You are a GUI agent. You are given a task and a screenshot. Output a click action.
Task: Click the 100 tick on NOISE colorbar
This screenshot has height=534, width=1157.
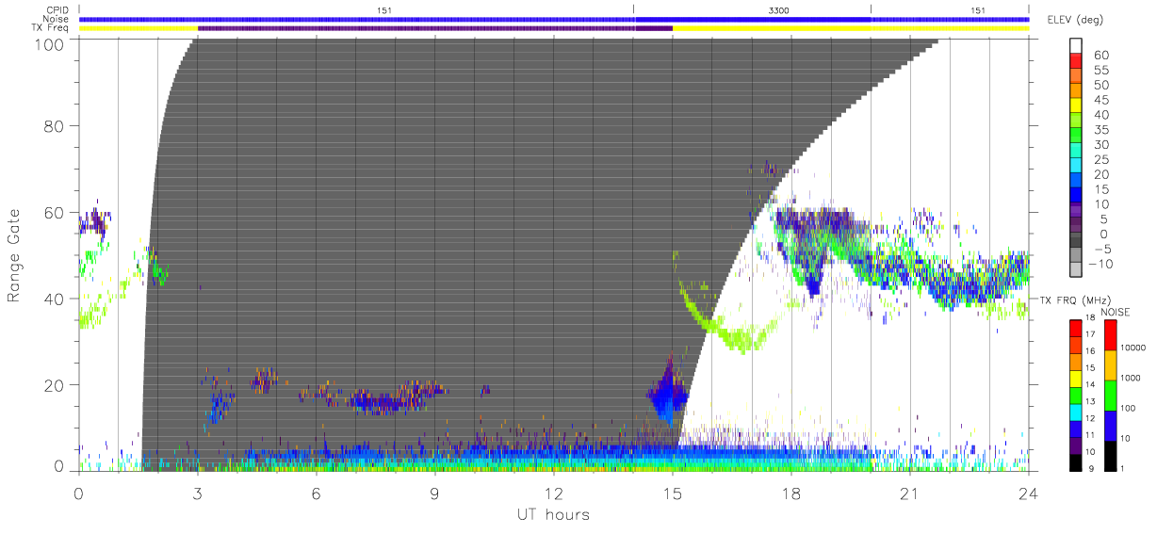point(1128,409)
